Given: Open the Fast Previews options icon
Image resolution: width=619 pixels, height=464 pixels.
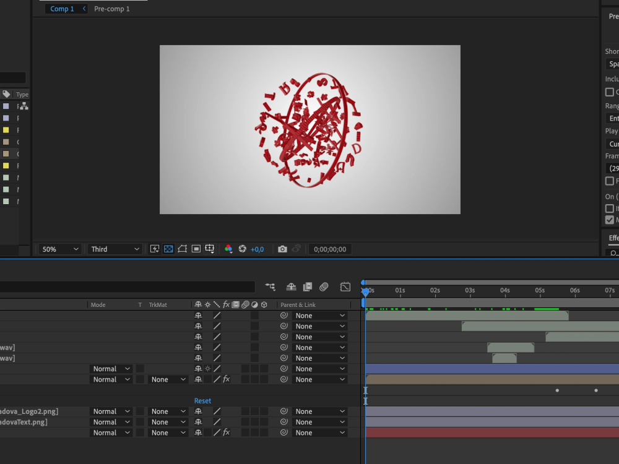Looking at the screenshot, I should [155, 249].
